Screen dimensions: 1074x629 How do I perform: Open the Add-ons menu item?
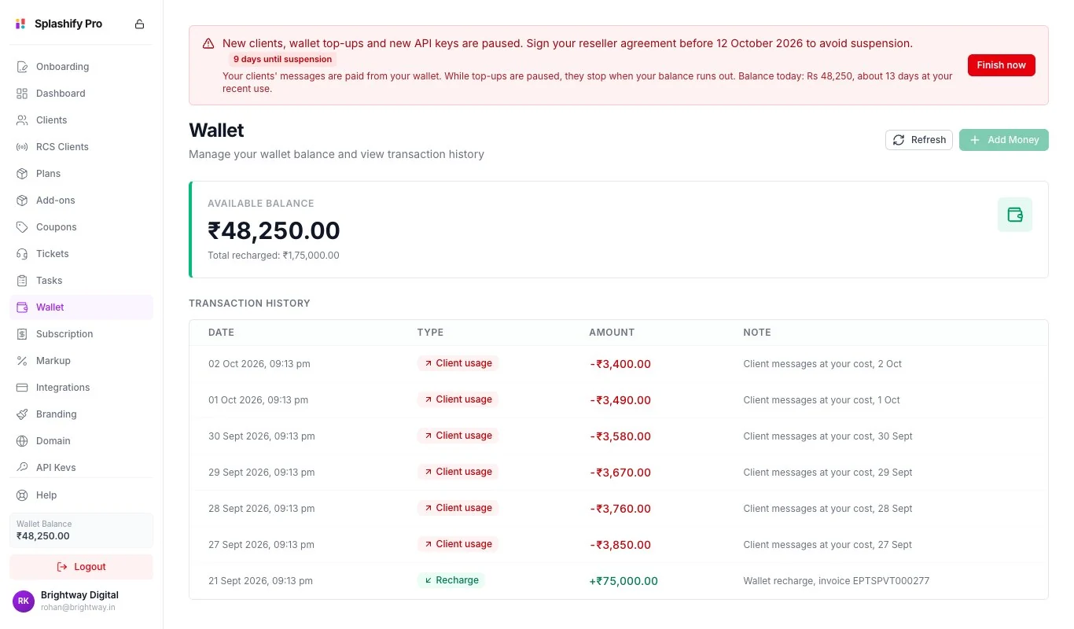point(81,200)
